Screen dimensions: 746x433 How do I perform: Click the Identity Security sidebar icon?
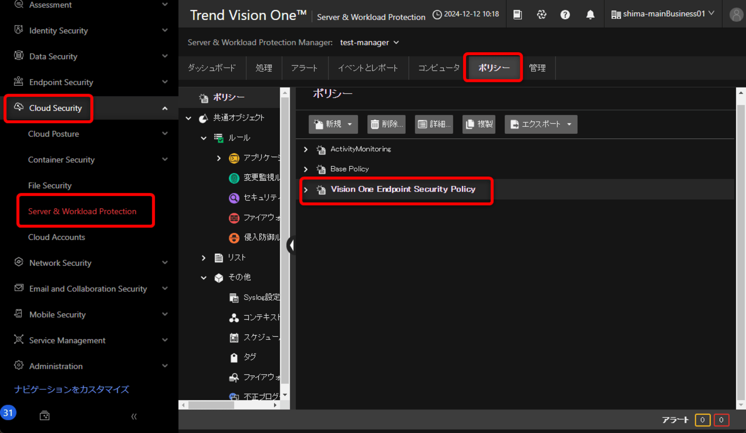19,30
